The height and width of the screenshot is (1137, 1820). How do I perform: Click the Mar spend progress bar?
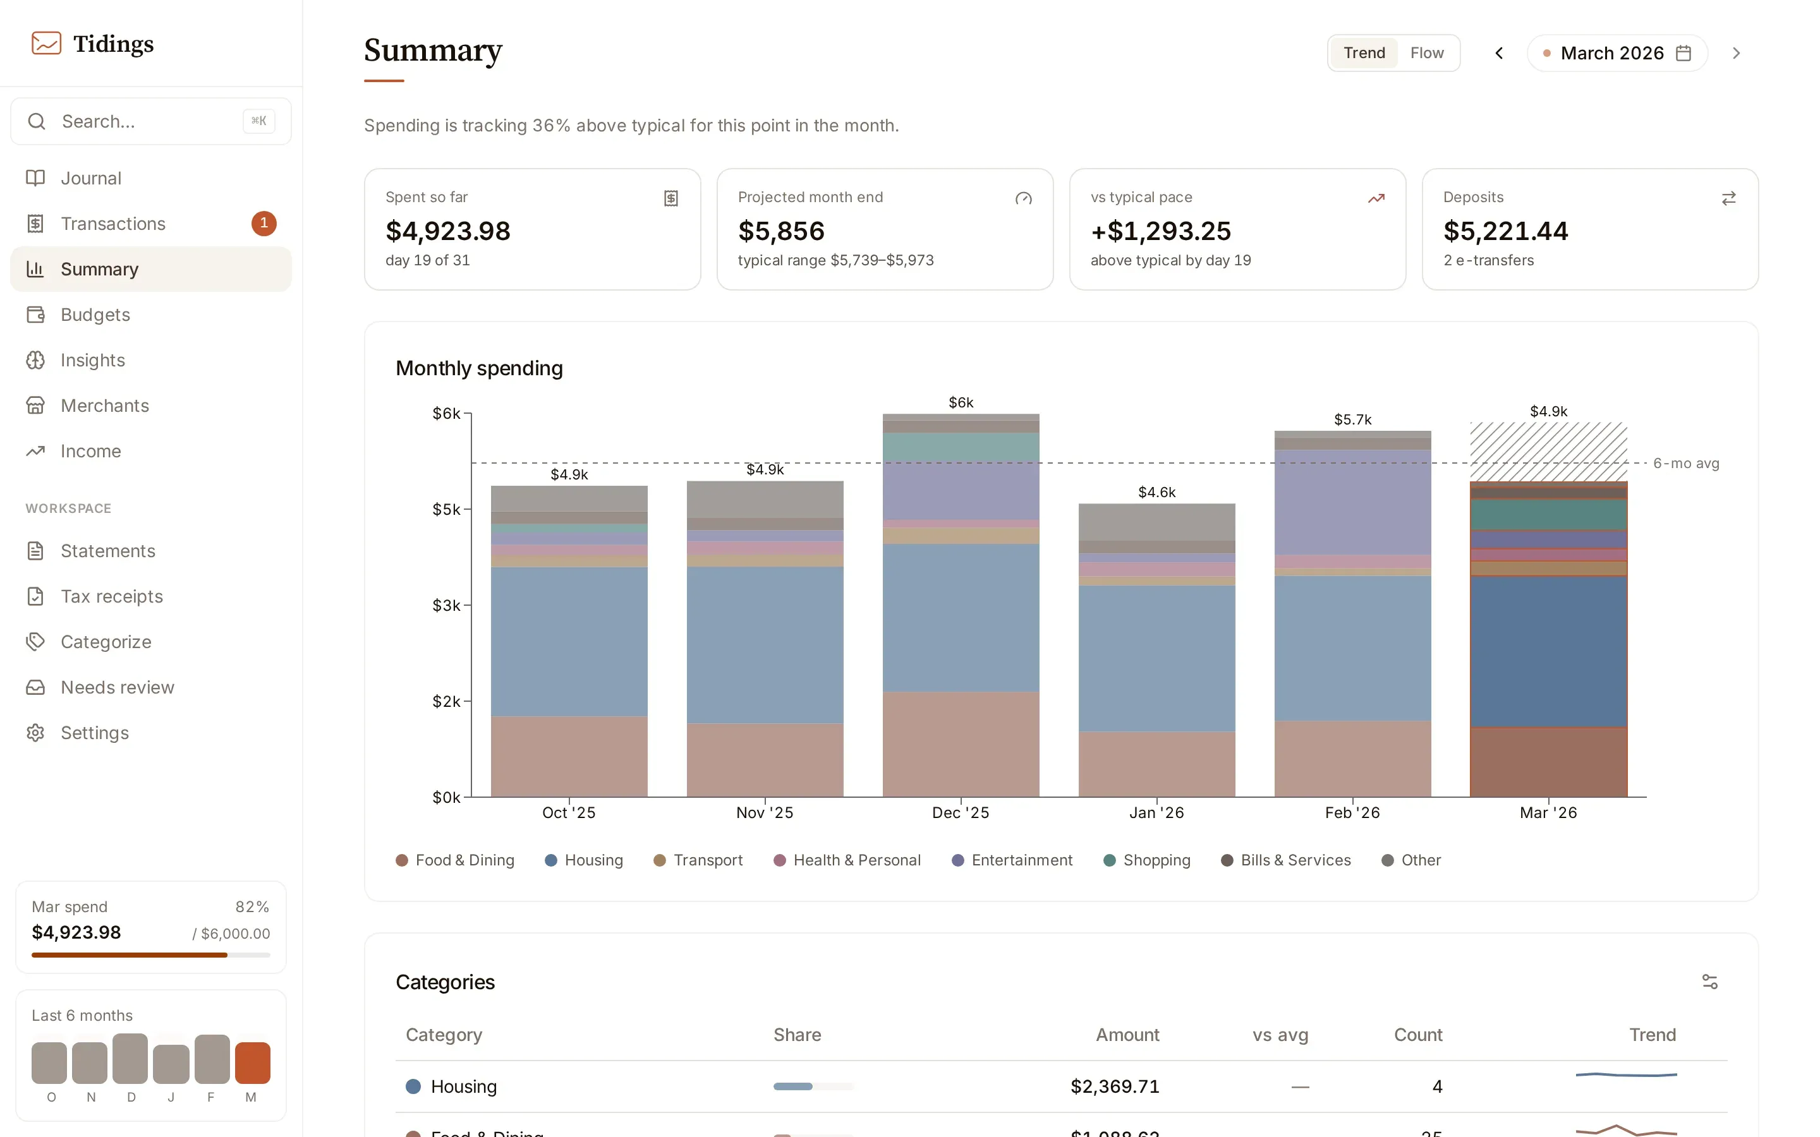pyautogui.click(x=150, y=954)
